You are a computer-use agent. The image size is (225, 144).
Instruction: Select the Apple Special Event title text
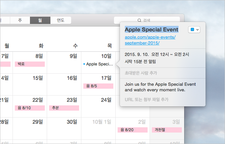pyautogui.click(x=152, y=29)
